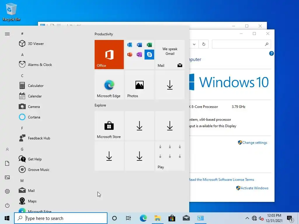Open the Mail live tile
The width and height of the screenshot is (299, 224).
point(170,55)
